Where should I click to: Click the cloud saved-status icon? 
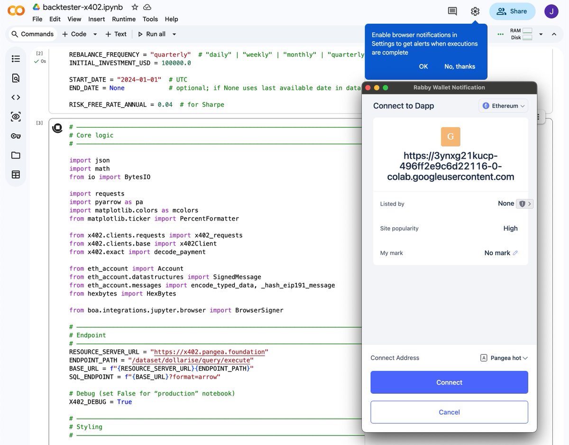(147, 7)
